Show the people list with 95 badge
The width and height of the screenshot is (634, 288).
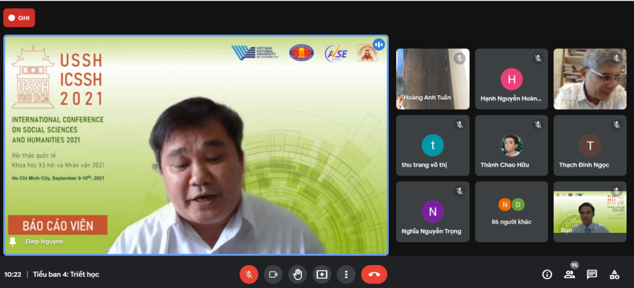coord(570,274)
